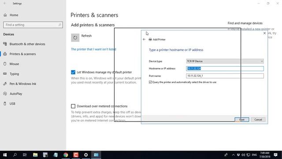
Task: Open the red C app in taskbar
Action: pos(76,155)
